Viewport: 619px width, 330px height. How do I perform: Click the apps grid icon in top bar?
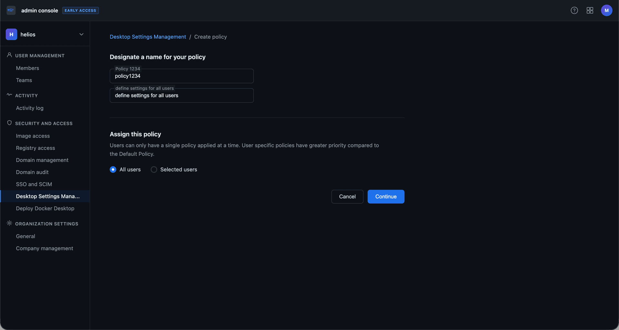point(590,10)
